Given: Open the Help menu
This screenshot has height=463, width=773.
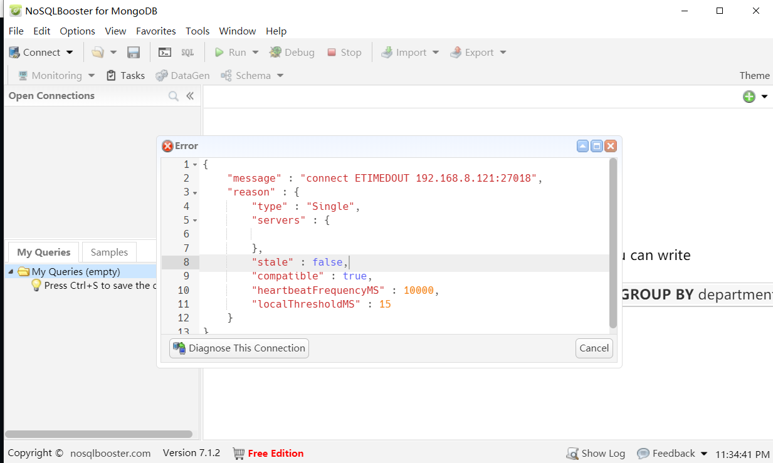Looking at the screenshot, I should click(276, 31).
